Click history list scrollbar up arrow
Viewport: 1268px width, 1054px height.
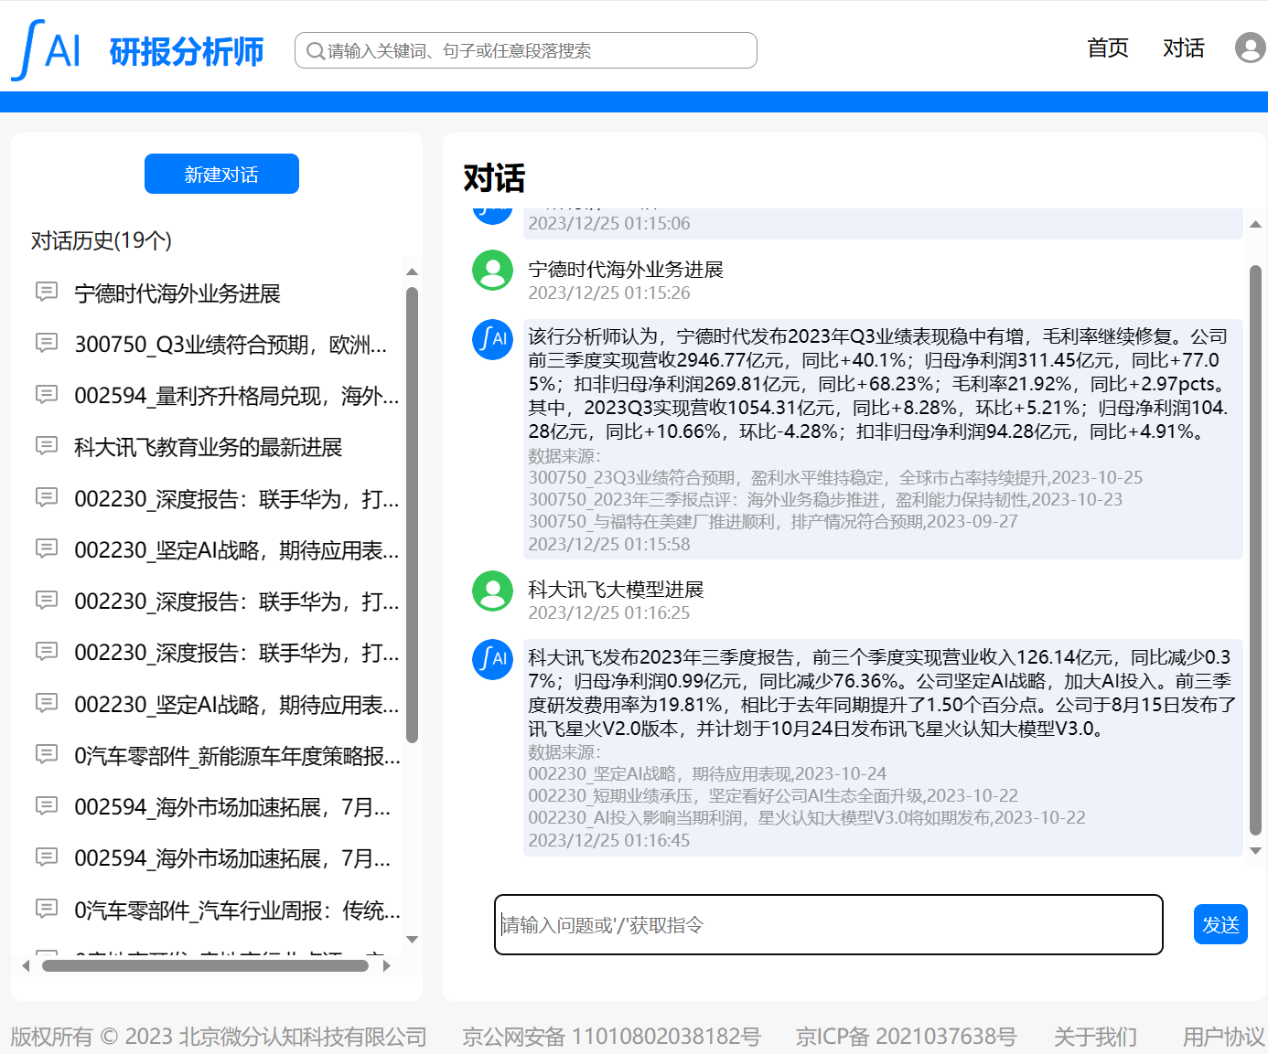pyautogui.click(x=412, y=271)
